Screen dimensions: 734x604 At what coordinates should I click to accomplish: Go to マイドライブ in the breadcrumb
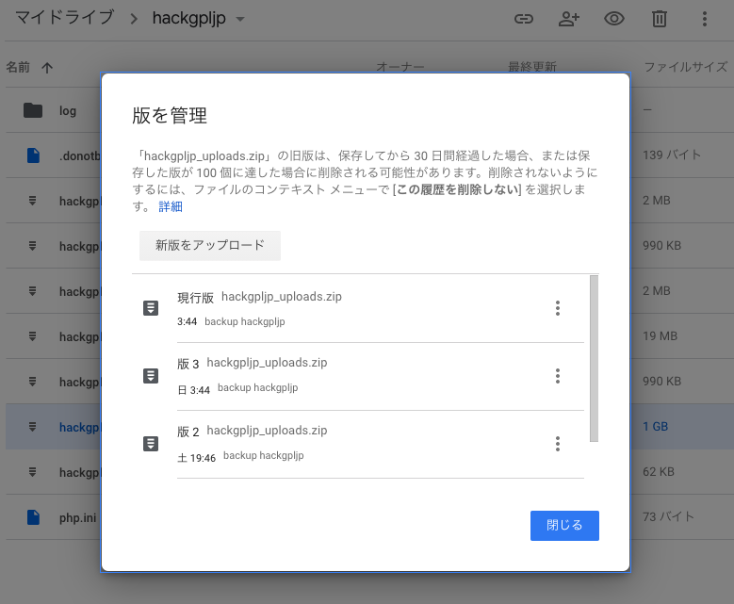pos(64,18)
